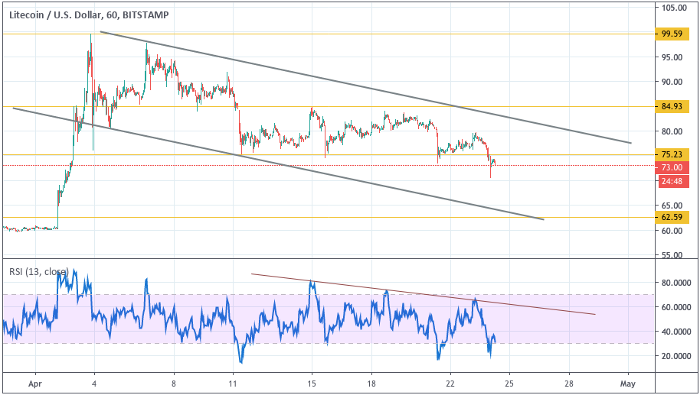Click the May date on the time axis
The width and height of the screenshot is (700, 395).
click(628, 382)
